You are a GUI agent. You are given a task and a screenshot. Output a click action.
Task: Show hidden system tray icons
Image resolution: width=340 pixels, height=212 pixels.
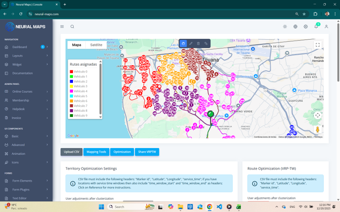[x=277, y=207]
